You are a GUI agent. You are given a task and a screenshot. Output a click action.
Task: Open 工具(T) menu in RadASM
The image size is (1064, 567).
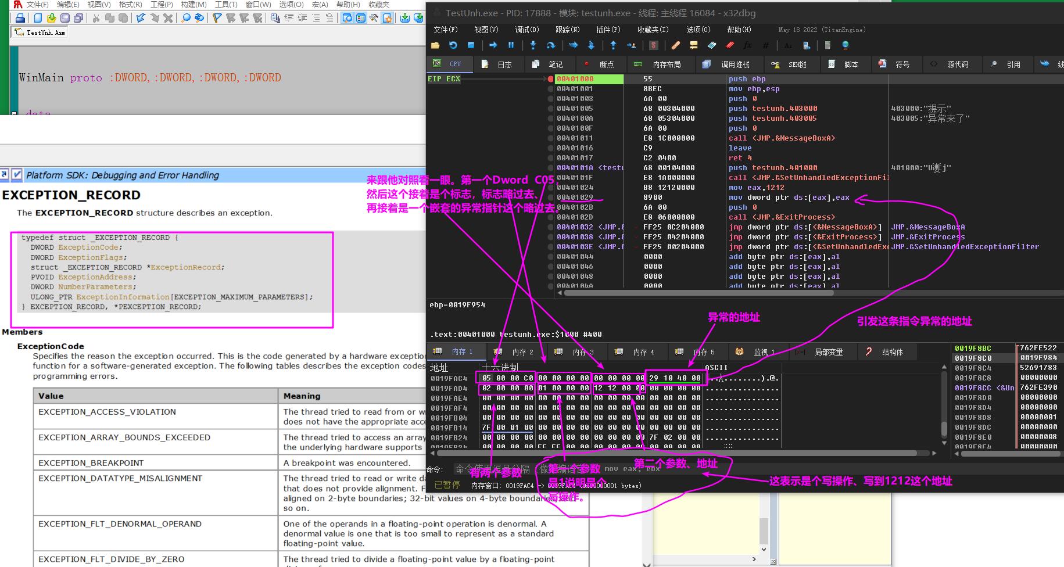coord(225,5)
